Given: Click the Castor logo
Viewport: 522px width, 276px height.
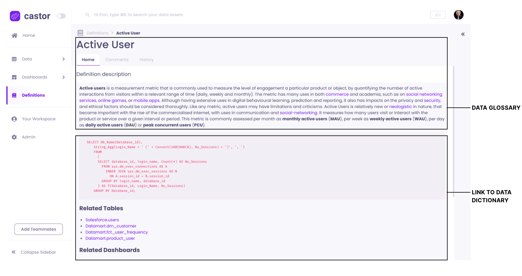Looking at the screenshot, I should (15, 16).
